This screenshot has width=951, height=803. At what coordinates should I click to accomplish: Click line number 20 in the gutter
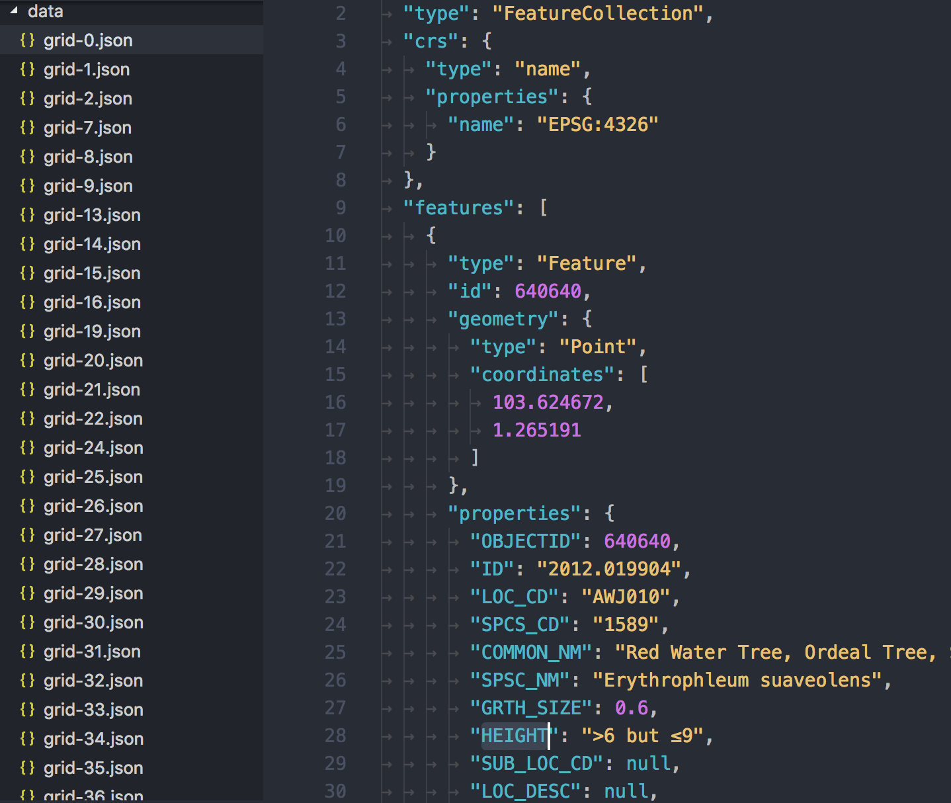click(335, 513)
